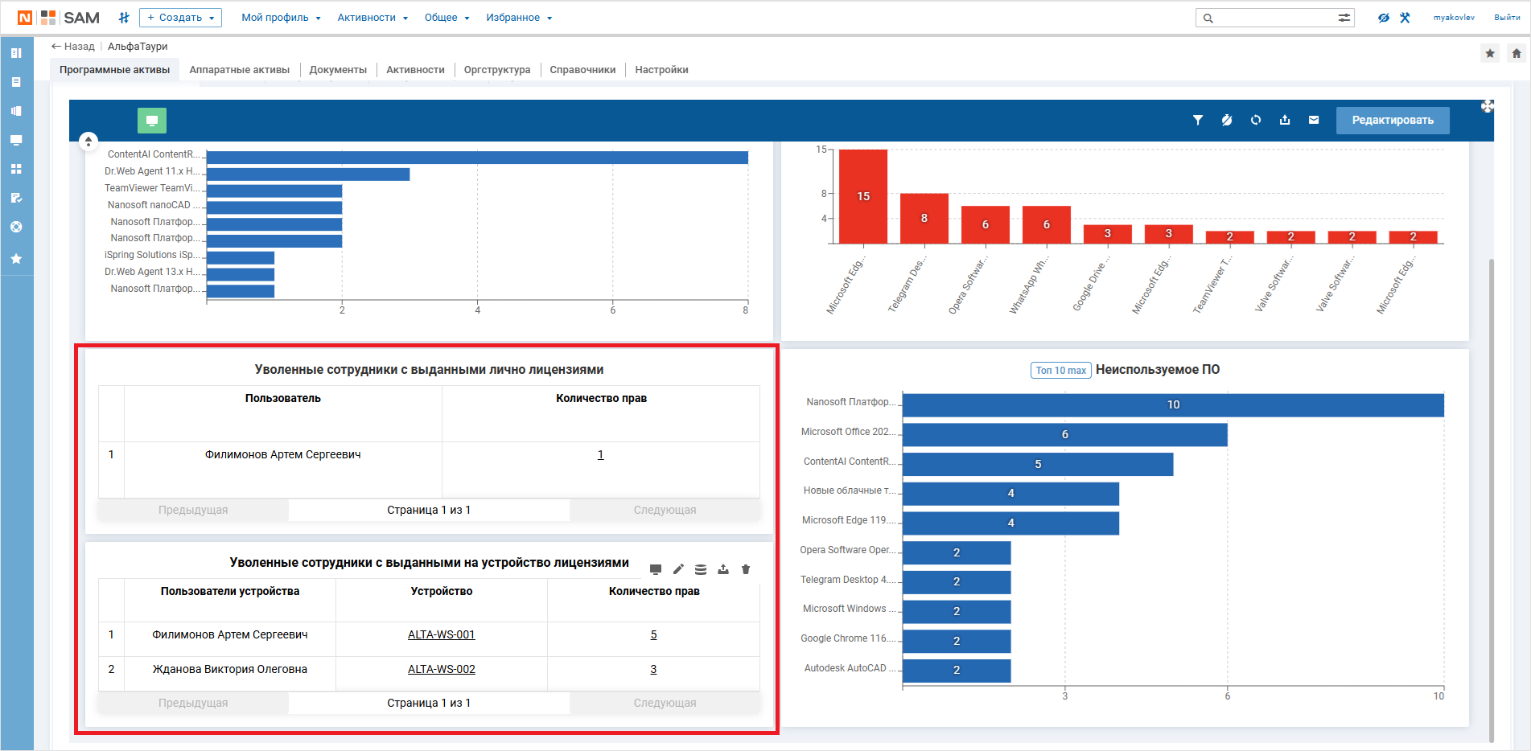The height and width of the screenshot is (751, 1531).
Task: Click the monitor icon on device licenses widget
Action: point(656,569)
